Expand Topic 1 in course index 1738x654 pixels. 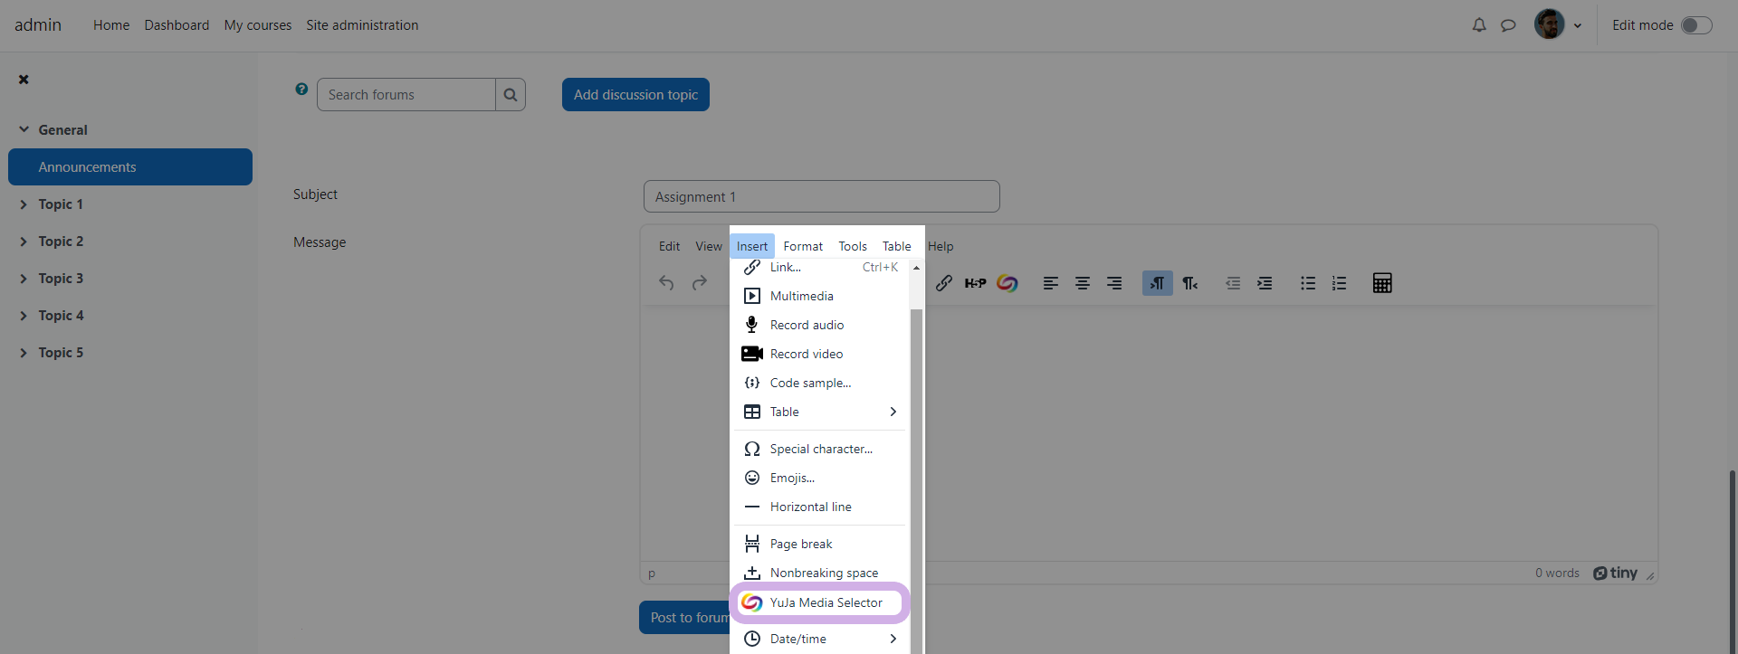24,204
